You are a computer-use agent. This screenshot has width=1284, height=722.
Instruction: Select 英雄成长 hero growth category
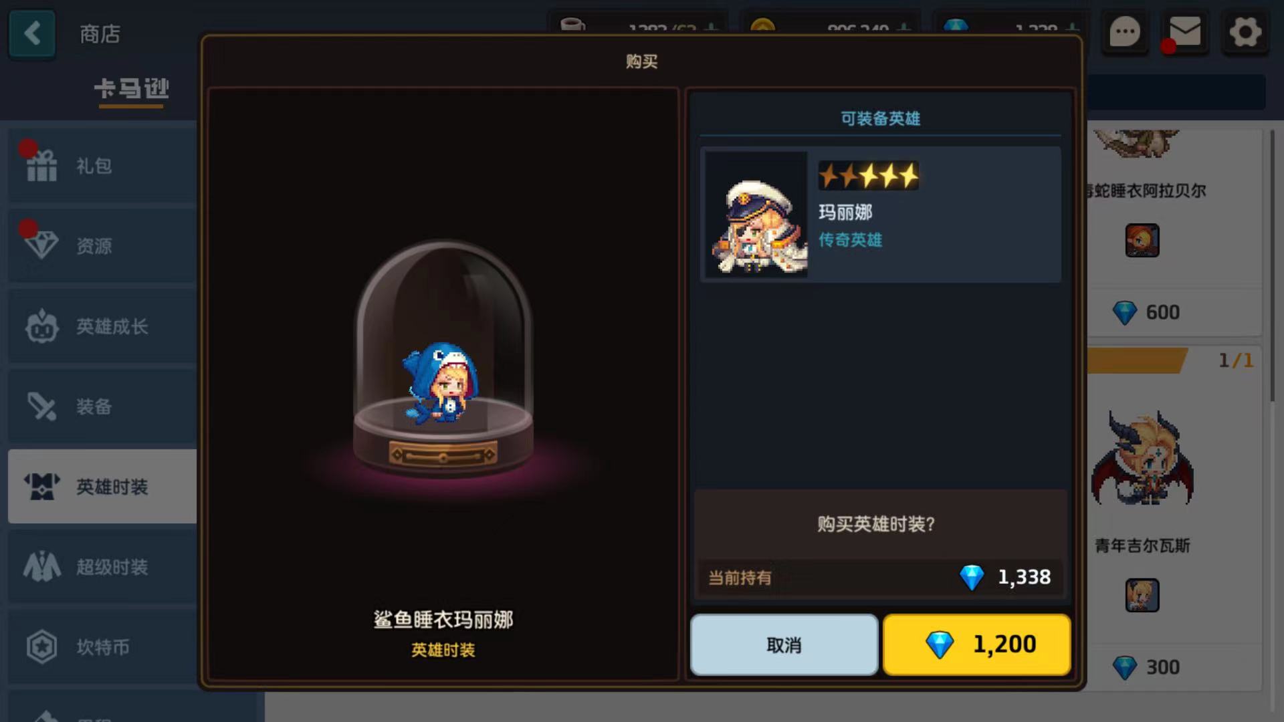pos(102,326)
